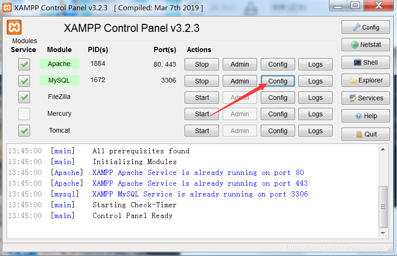
Task: Click the Tomcat module label
Action: click(59, 130)
